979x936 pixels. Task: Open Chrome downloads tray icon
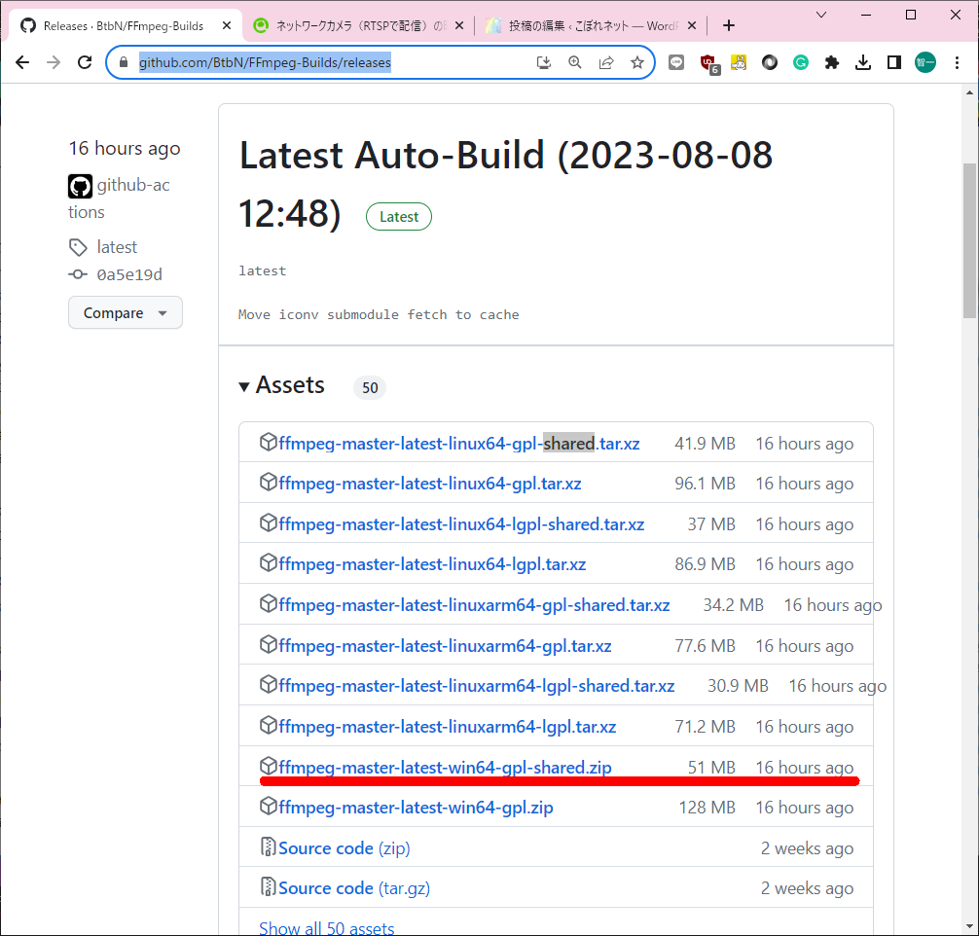tap(862, 62)
